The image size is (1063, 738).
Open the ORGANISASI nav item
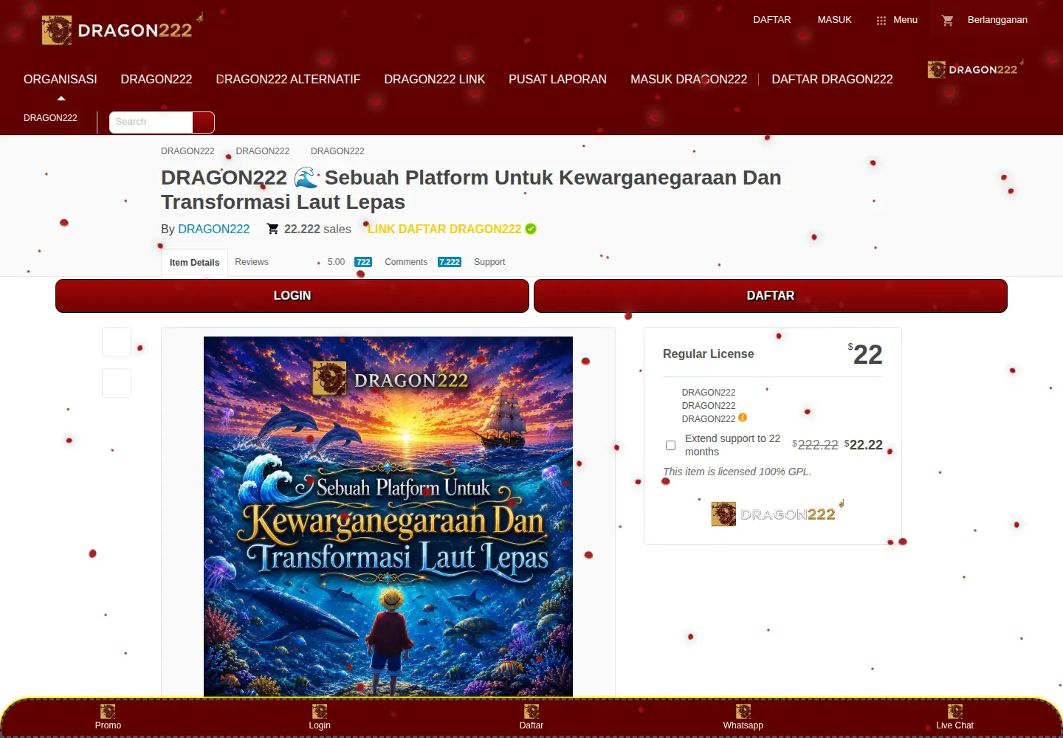61,79
